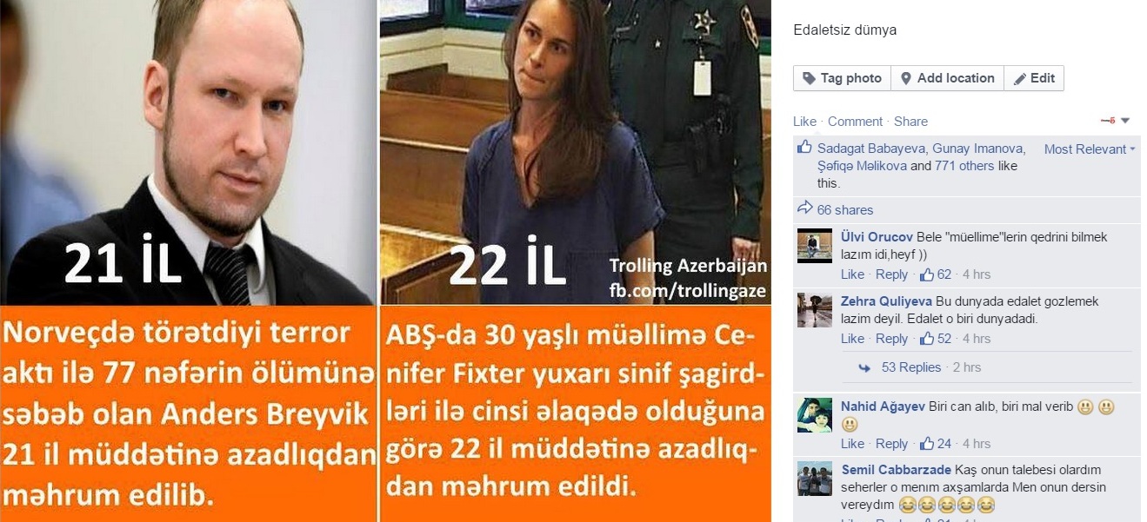Click the thumbs-up icon next to Sadagat Babayeva
The image size is (1147, 522).
pos(804,147)
